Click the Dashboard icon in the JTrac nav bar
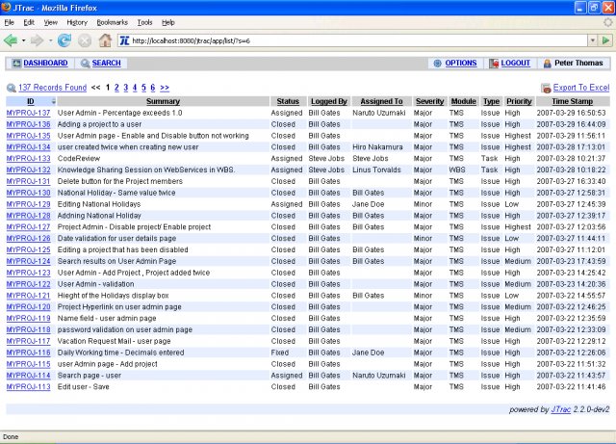Image resolution: width=616 pixels, height=444 pixels. 16,64
